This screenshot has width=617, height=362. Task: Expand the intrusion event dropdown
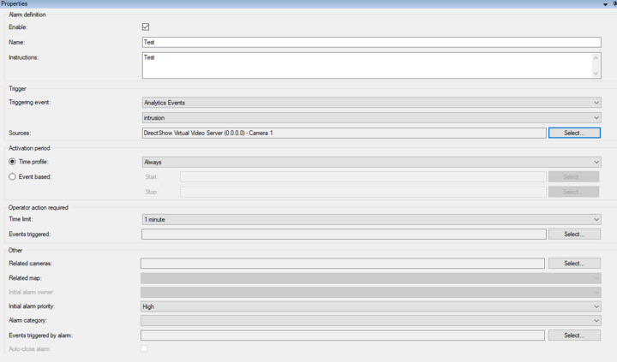(371, 117)
